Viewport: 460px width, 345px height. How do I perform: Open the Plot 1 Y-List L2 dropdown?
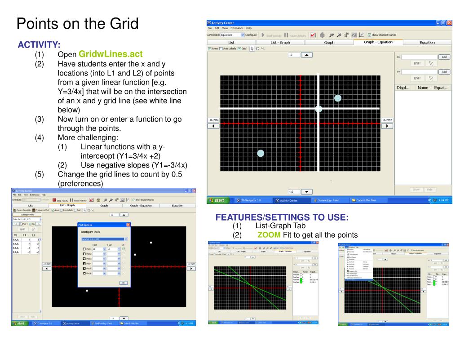click(x=119, y=249)
